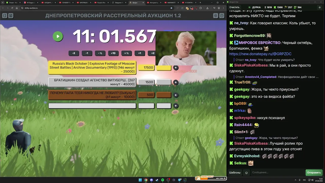325x183 pixels.
Task: Reload the page in the browser
Action: tap(12, 8)
